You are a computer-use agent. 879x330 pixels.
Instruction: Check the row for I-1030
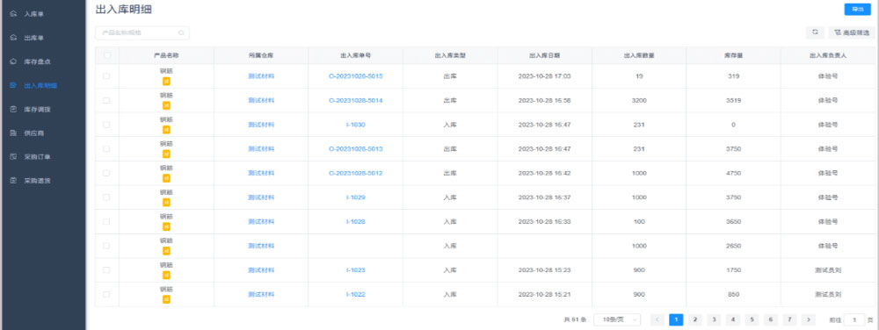tap(106, 125)
